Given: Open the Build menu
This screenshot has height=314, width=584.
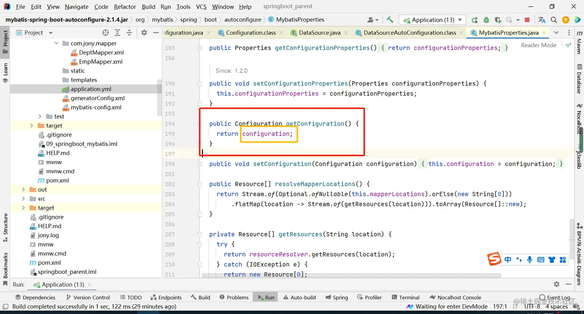Looking at the screenshot, I should pyautogui.click(x=148, y=7).
